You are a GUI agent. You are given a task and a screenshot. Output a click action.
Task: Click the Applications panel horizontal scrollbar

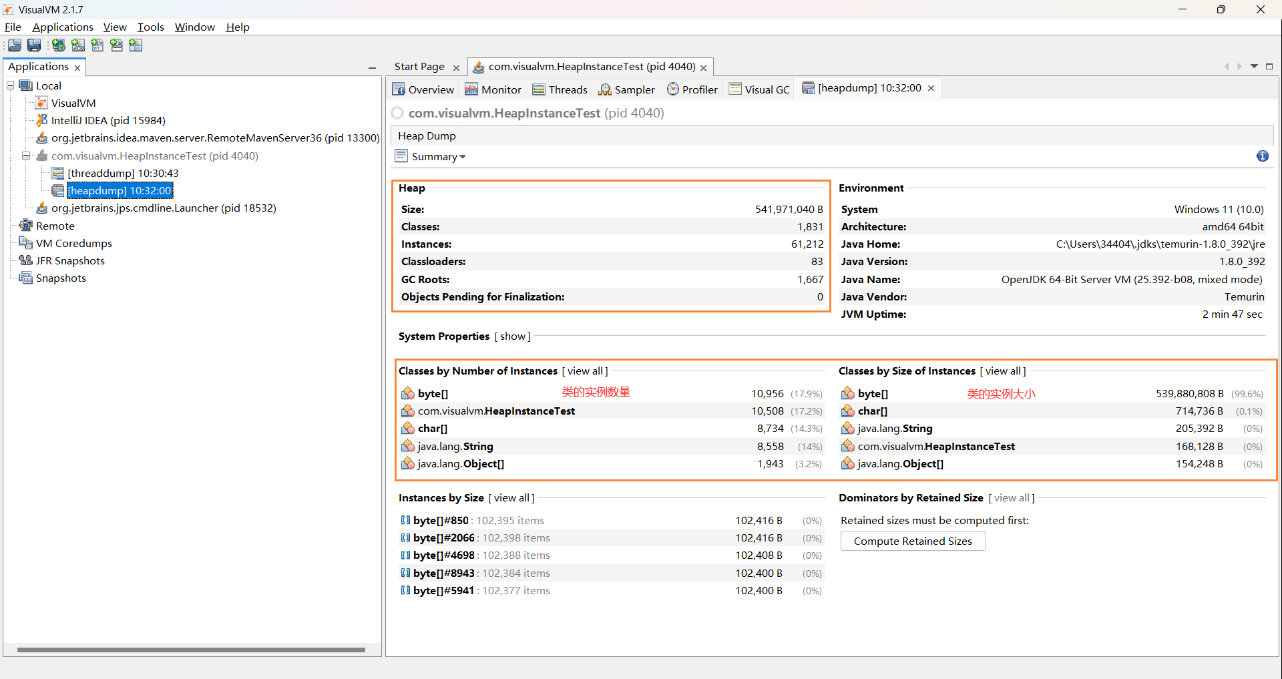point(191,649)
